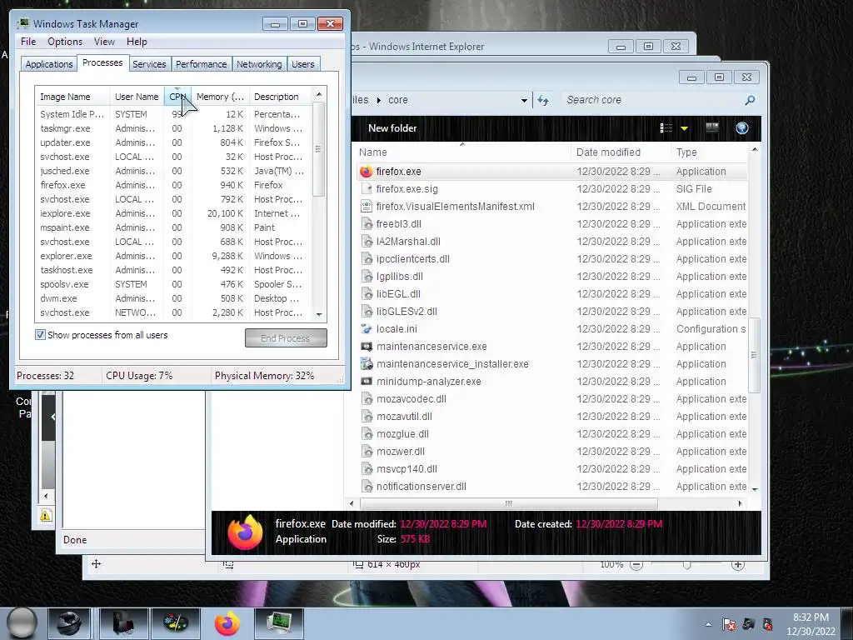Select the taskmgr.exe process row
853x640 pixels.
173,128
